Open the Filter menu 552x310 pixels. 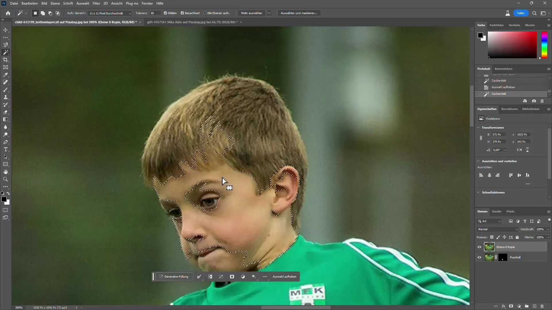tap(96, 3)
